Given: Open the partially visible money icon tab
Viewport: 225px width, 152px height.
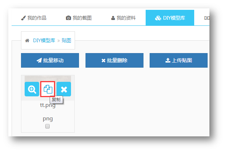Looking at the screenshot, I should [207, 18].
